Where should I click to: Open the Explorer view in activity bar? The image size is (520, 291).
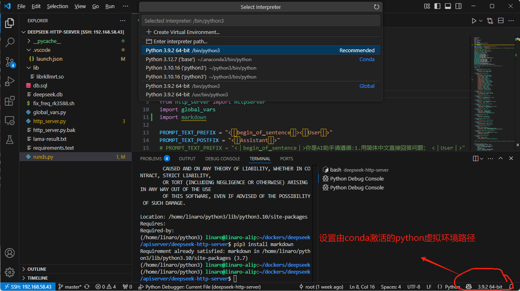click(x=10, y=23)
